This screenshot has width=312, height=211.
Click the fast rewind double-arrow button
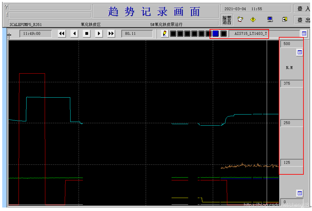(62, 33)
